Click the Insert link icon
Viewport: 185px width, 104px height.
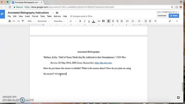pyautogui.click(x=99, y=21)
